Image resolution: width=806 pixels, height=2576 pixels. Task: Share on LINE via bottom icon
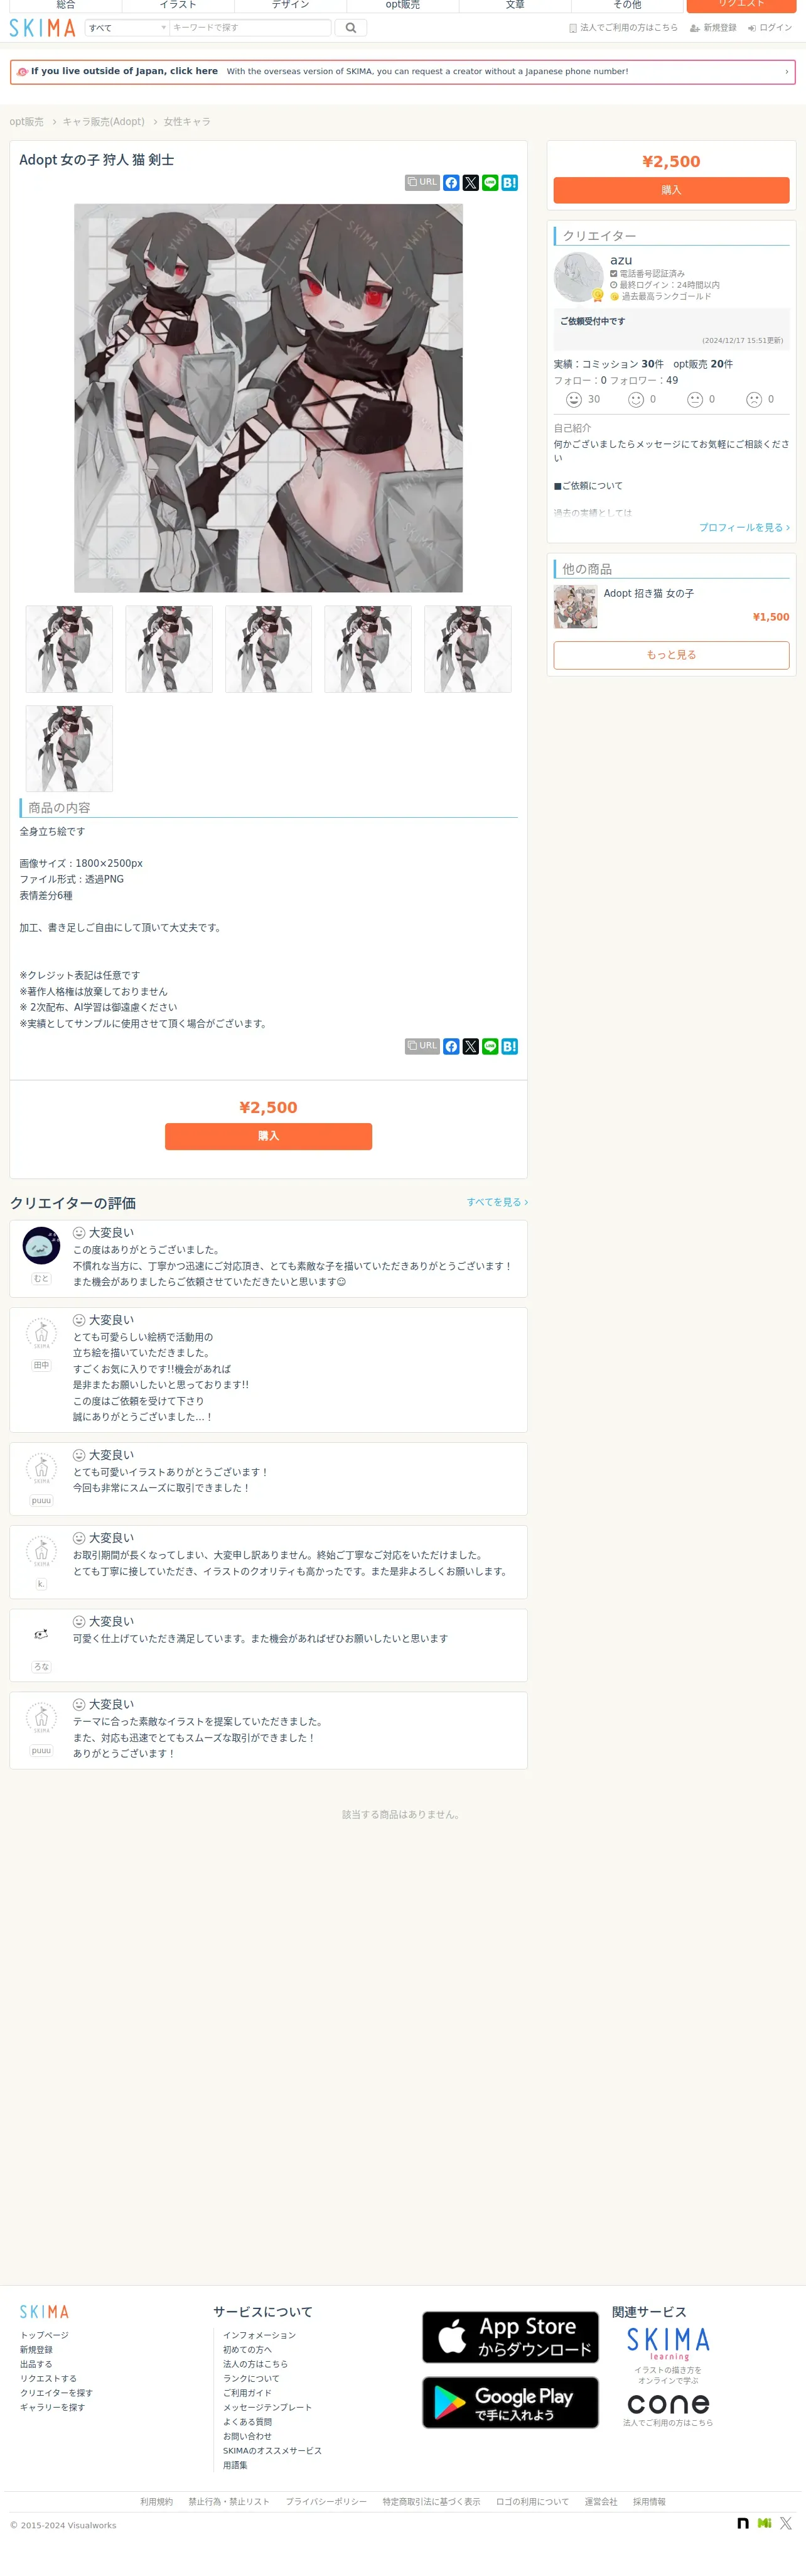pos(490,1047)
